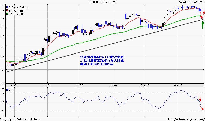Screen dimensions: 205x121
Task: Click the RSI axis value 80
Action: point(3,93)
